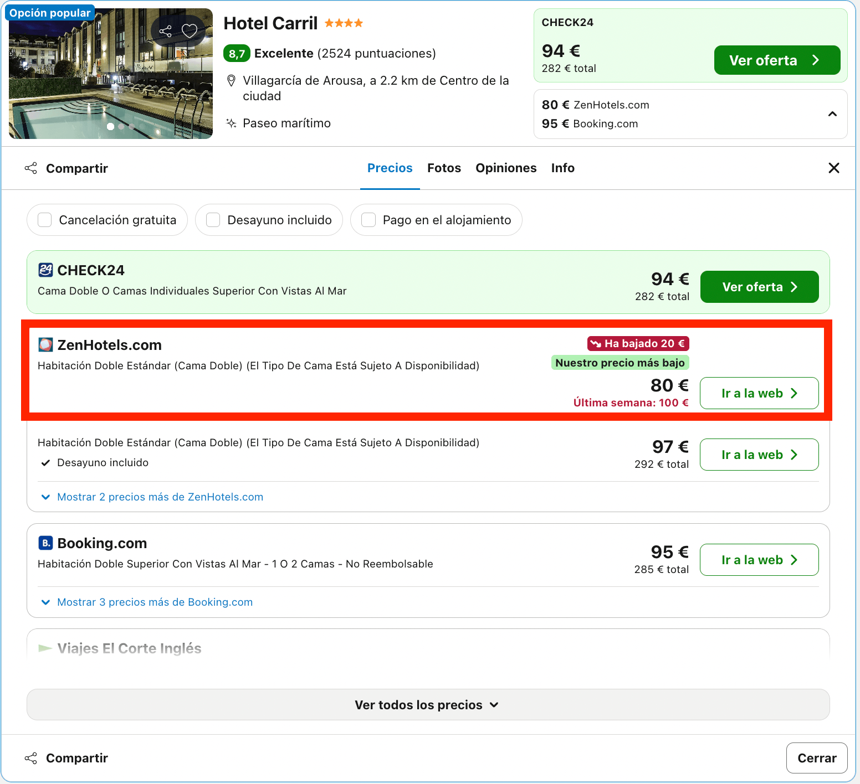The width and height of the screenshot is (860, 784).
Task: Click the 292 € total amount
Action: [x=662, y=464]
